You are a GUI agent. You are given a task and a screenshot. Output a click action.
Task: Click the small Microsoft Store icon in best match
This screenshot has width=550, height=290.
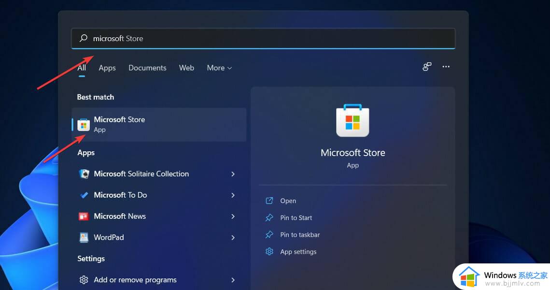(84, 125)
